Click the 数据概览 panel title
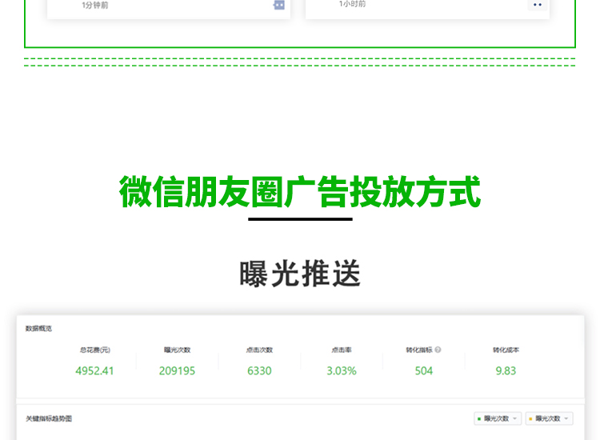The height and width of the screenshot is (440, 600). 38,328
